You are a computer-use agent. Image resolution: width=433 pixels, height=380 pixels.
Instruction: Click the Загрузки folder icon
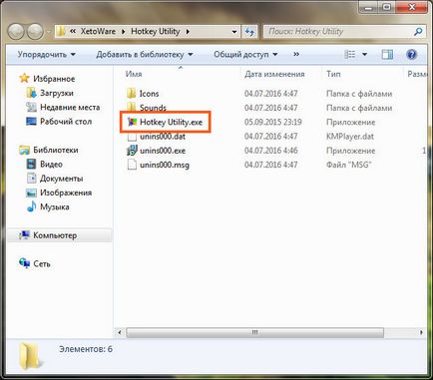point(31,93)
